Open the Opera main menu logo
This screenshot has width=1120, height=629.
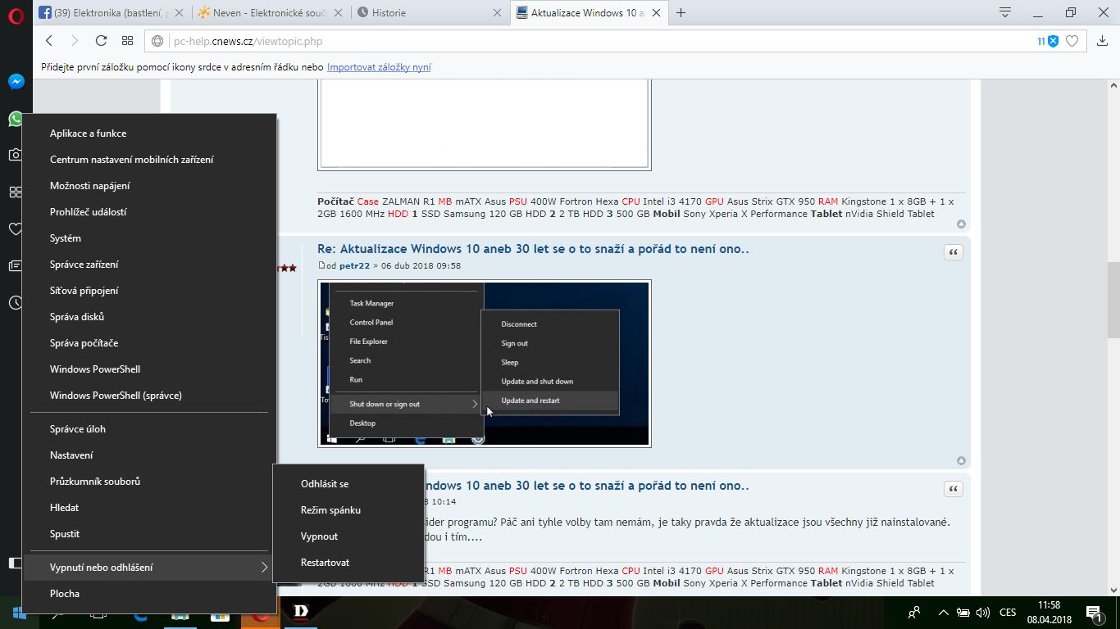coord(16,16)
